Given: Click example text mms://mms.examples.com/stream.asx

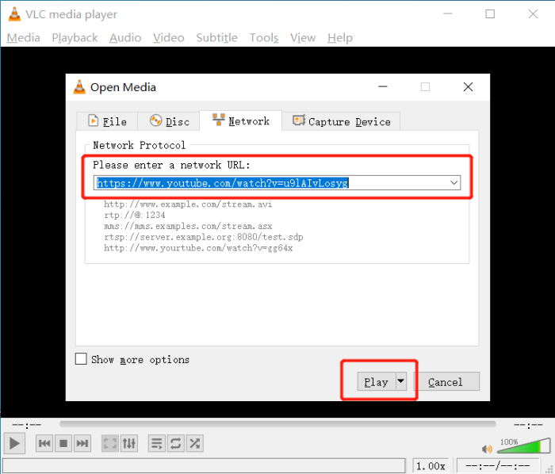Looking at the screenshot, I should pos(188,226).
